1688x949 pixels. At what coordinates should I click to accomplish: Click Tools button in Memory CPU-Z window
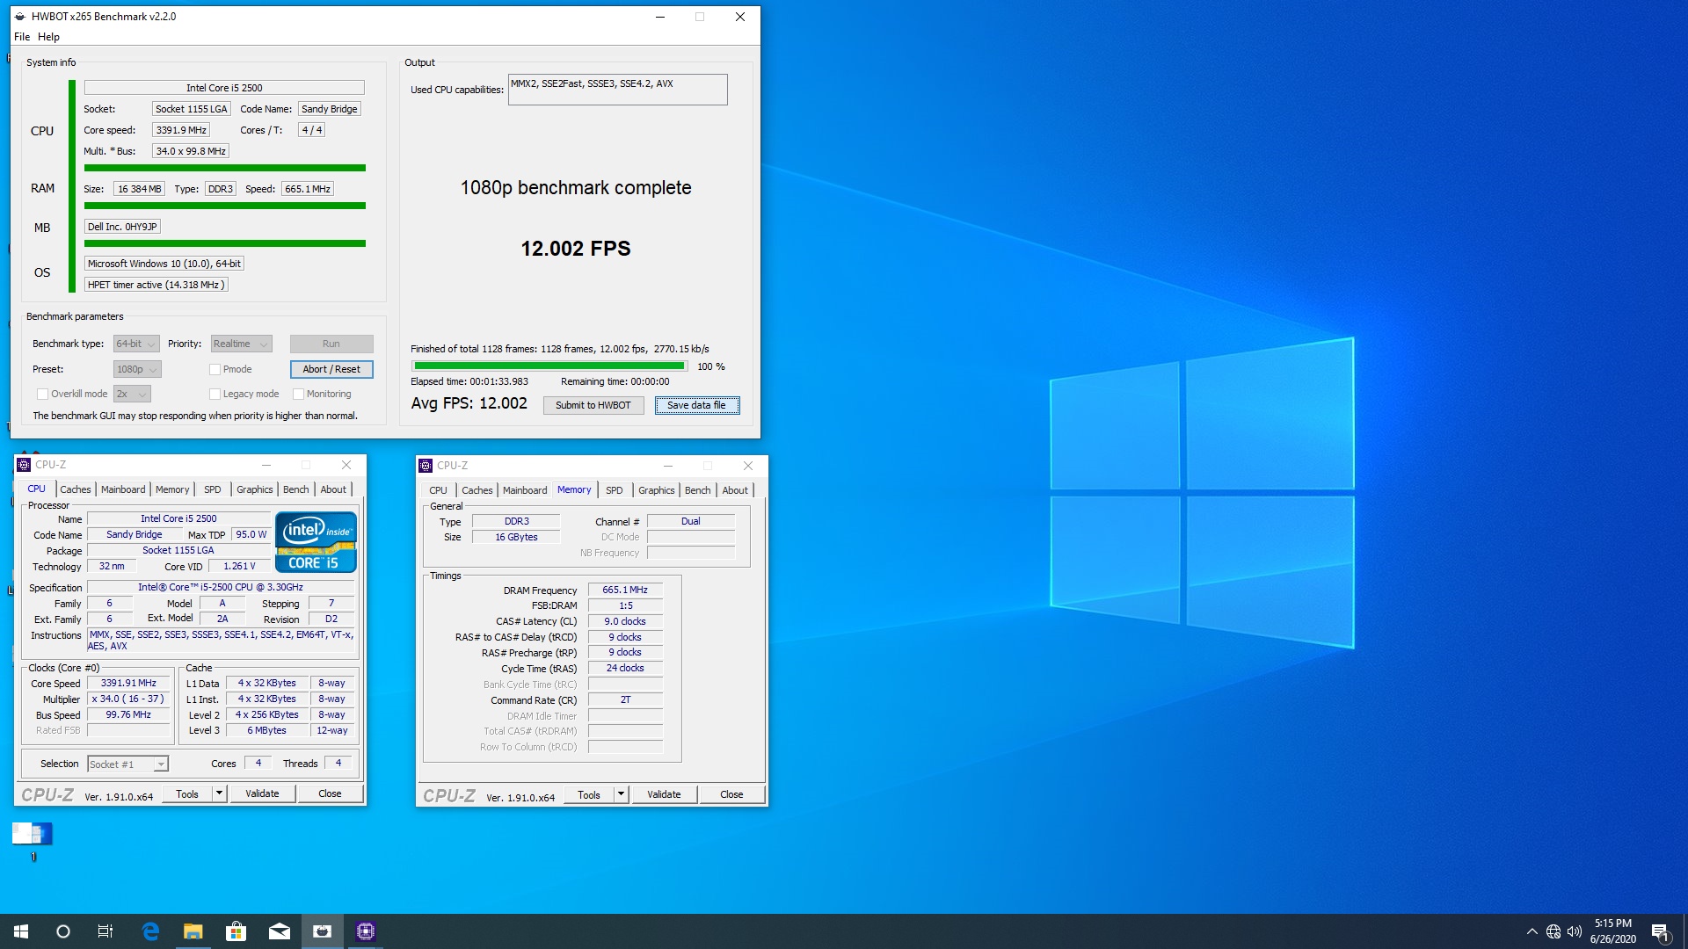pyautogui.click(x=589, y=794)
